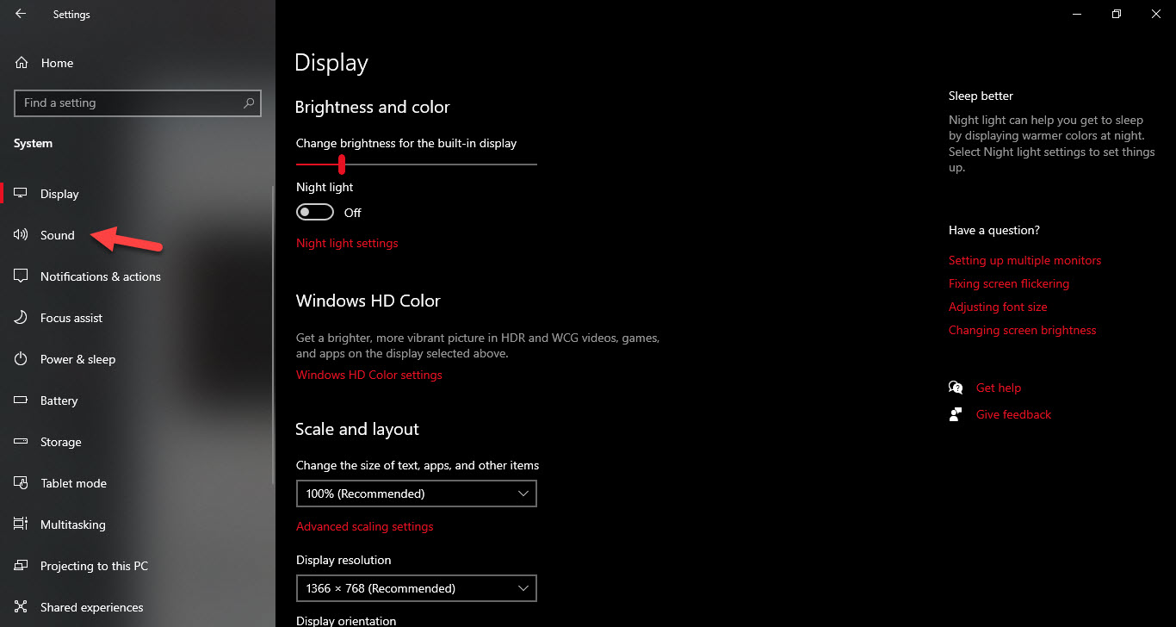The image size is (1176, 627).
Task: Click the Home icon in sidebar
Action: click(22, 63)
